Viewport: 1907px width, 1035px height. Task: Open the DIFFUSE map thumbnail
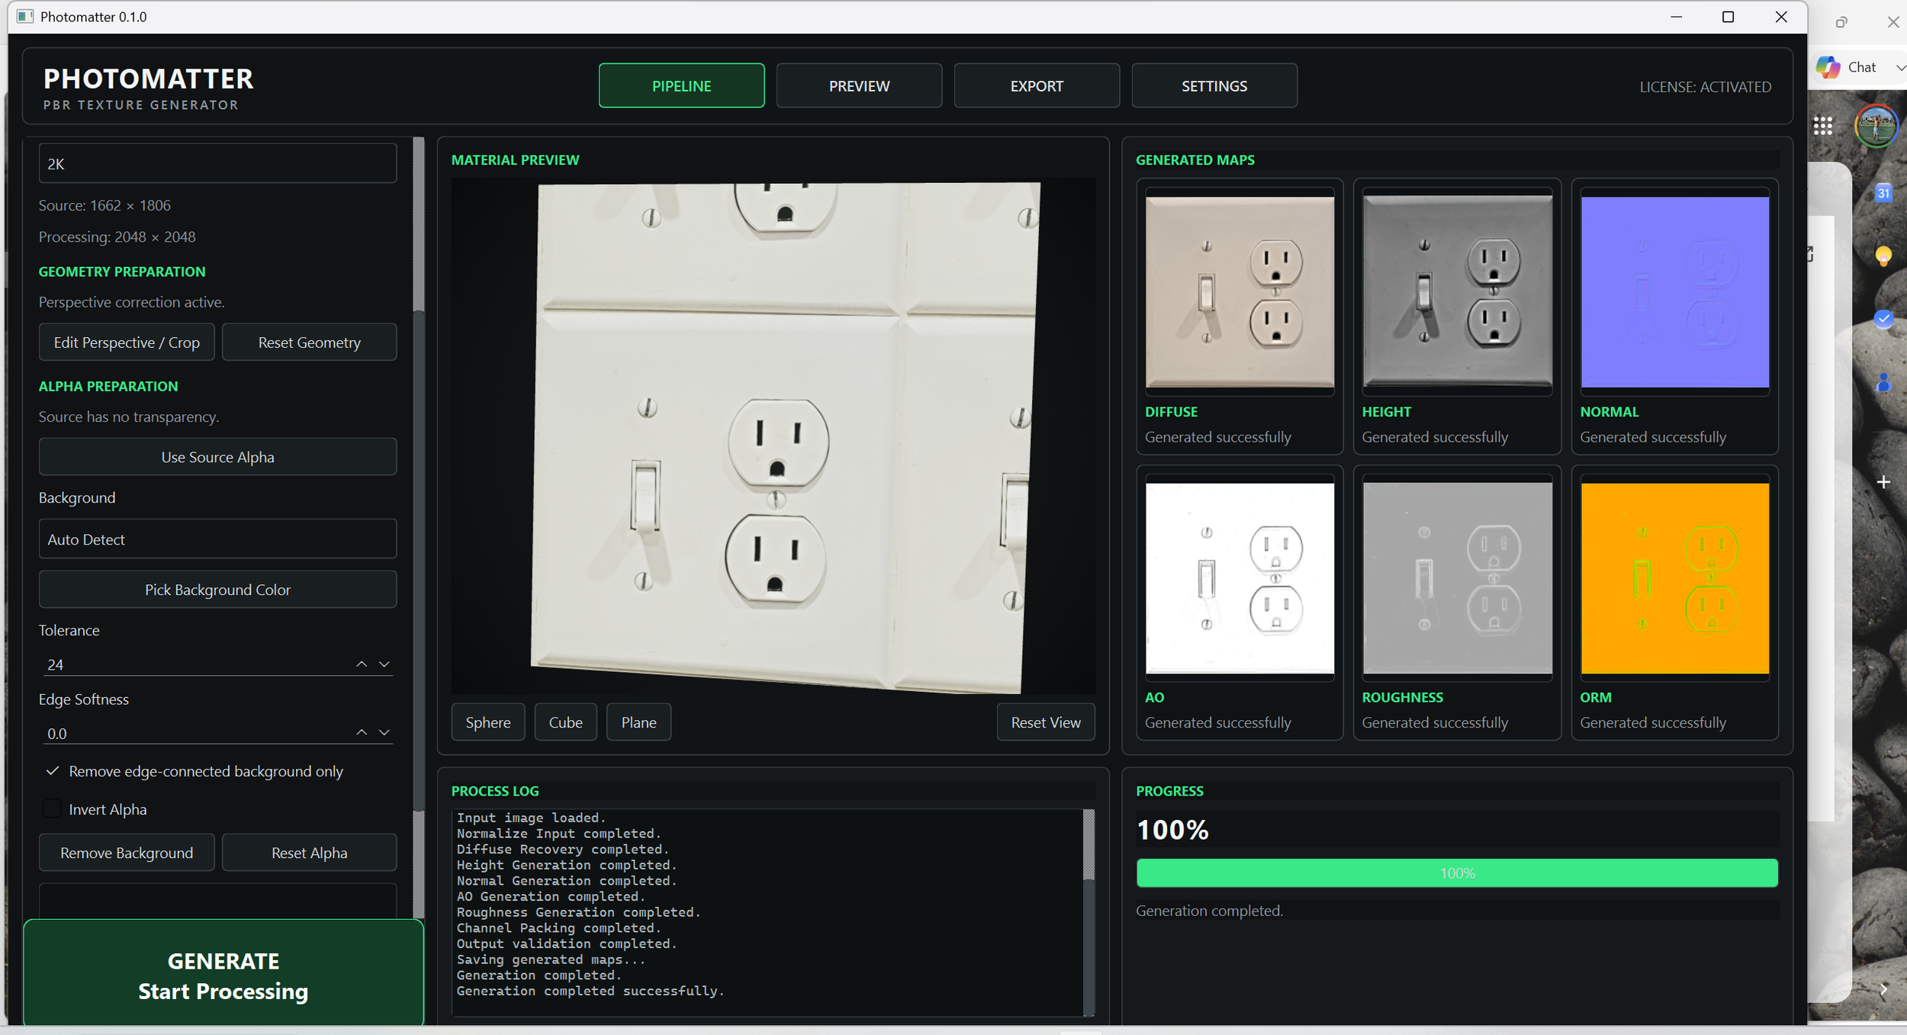point(1240,291)
